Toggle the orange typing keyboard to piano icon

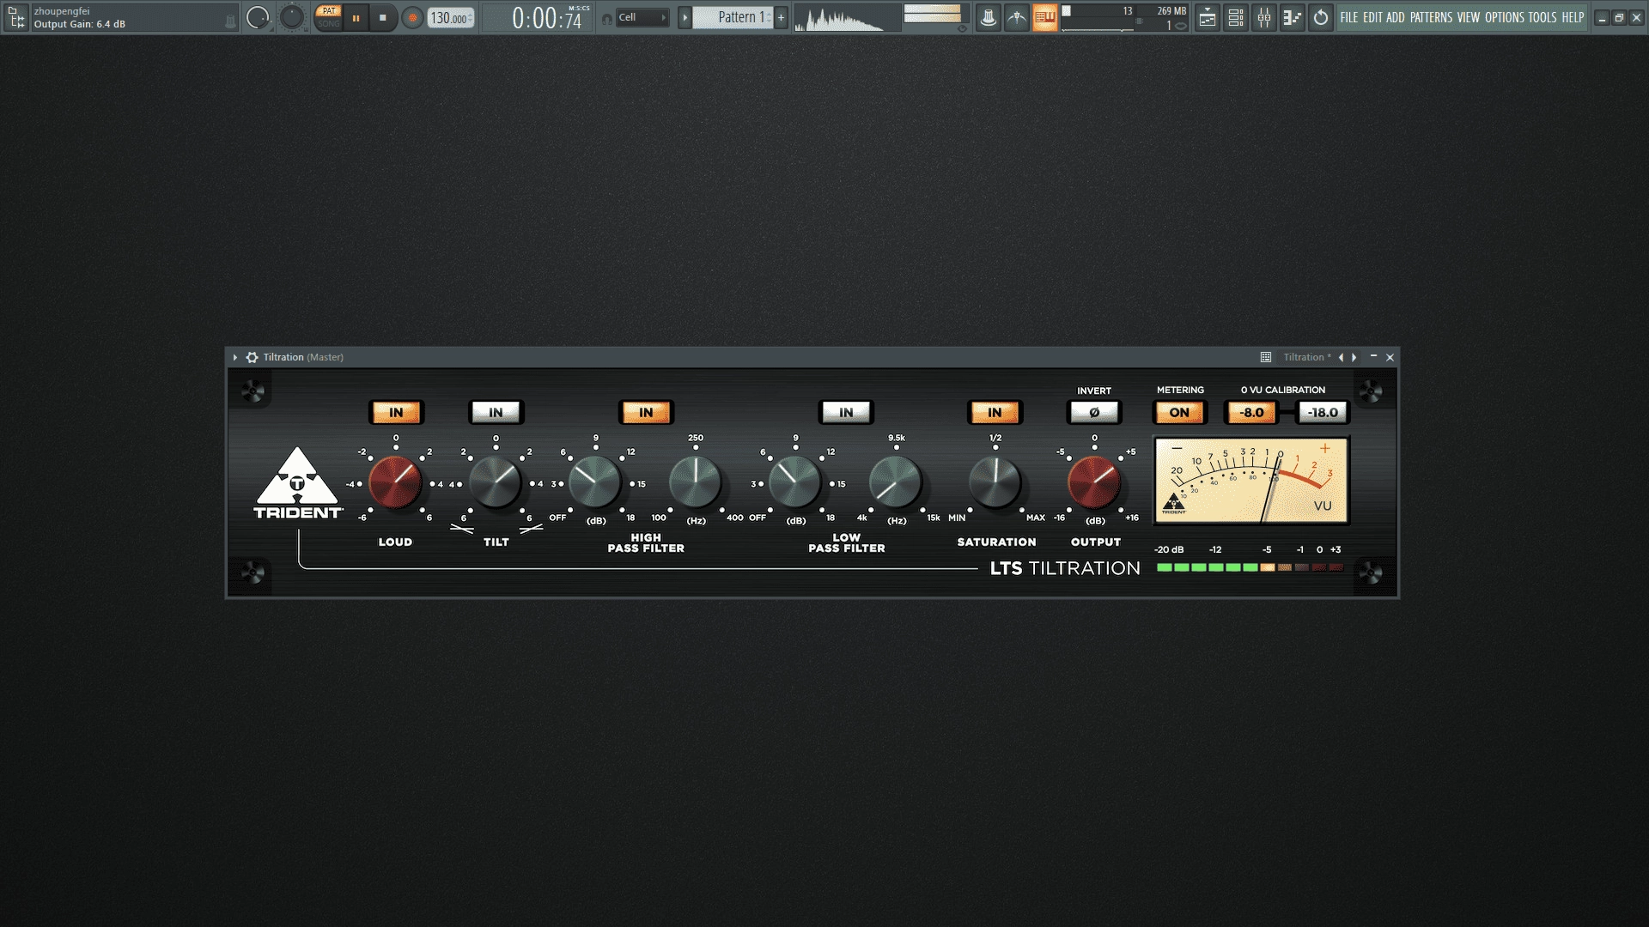click(1045, 17)
